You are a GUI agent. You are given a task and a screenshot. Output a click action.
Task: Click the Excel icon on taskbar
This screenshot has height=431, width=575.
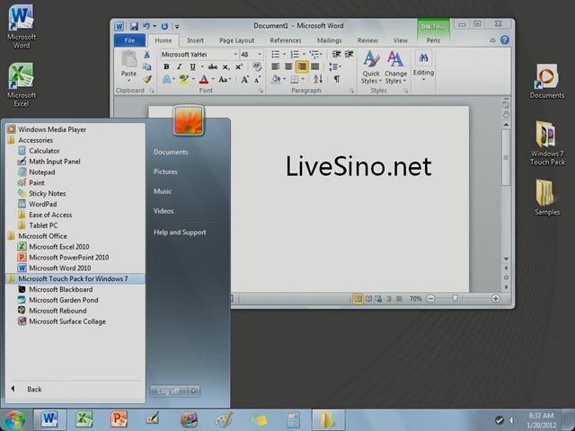[x=84, y=419]
